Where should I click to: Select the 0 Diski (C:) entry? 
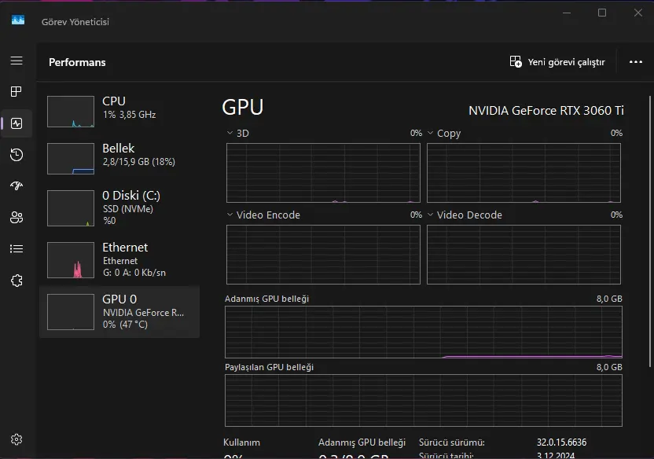(119, 208)
